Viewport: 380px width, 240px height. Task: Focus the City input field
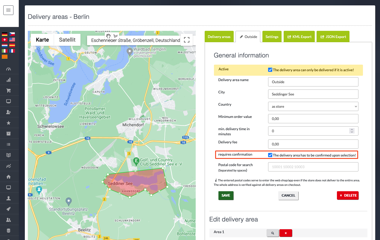tap(313, 94)
